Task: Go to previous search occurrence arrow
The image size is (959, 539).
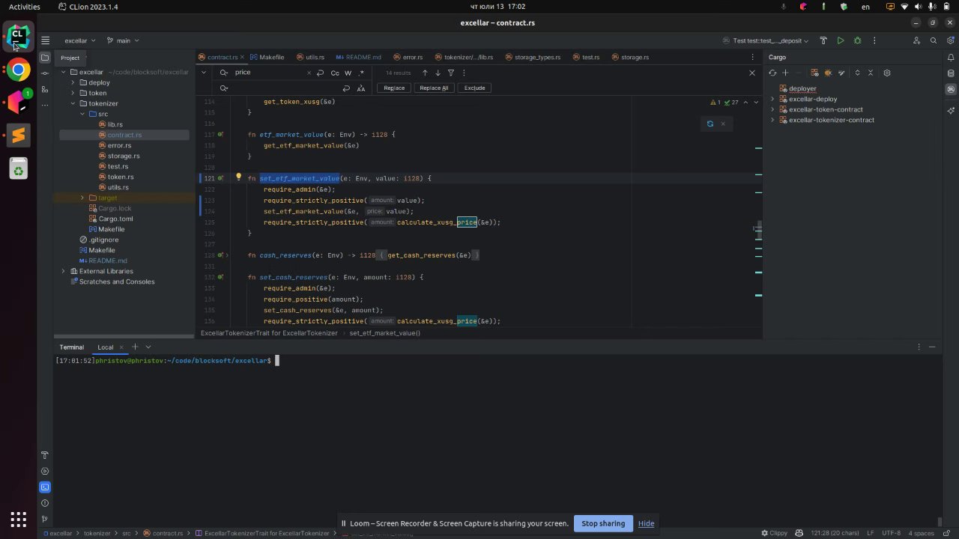Action: coord(425,73)
